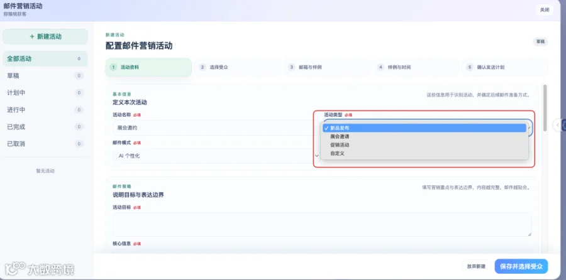Go to step 5 确认发送计划 tab
566x280 pixels.
tap(505, 67)
